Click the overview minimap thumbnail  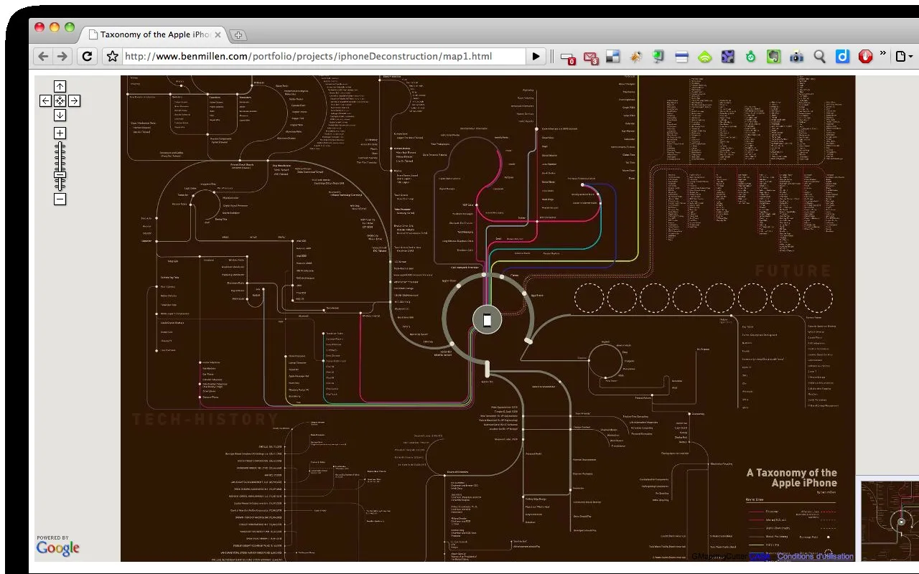(890, 521)
